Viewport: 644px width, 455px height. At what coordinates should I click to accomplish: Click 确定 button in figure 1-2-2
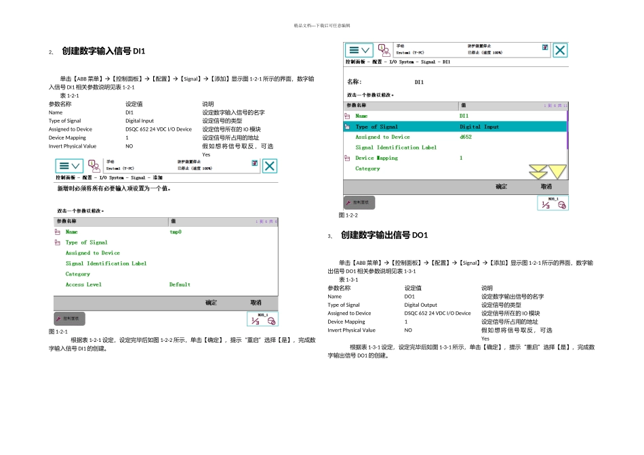coord(501,187)
